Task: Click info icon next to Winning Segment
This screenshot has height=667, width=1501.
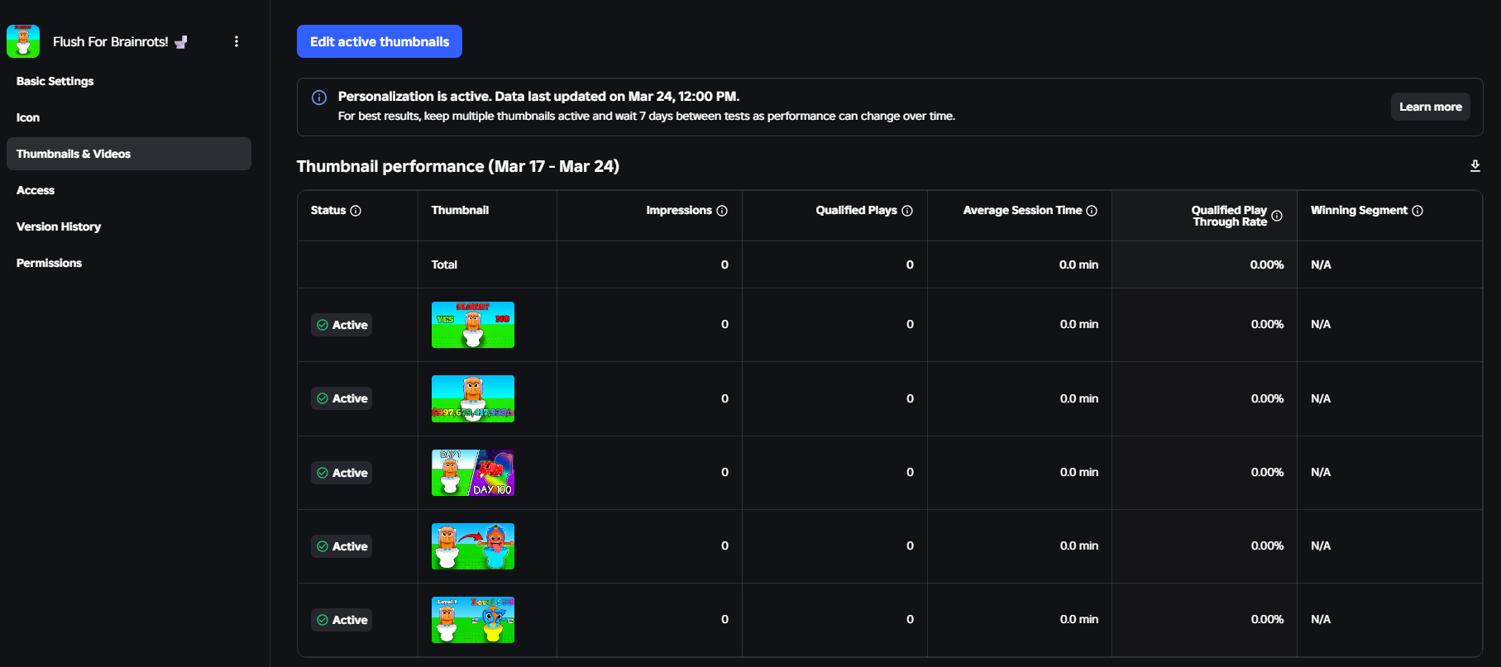Action: [1417, 211]
